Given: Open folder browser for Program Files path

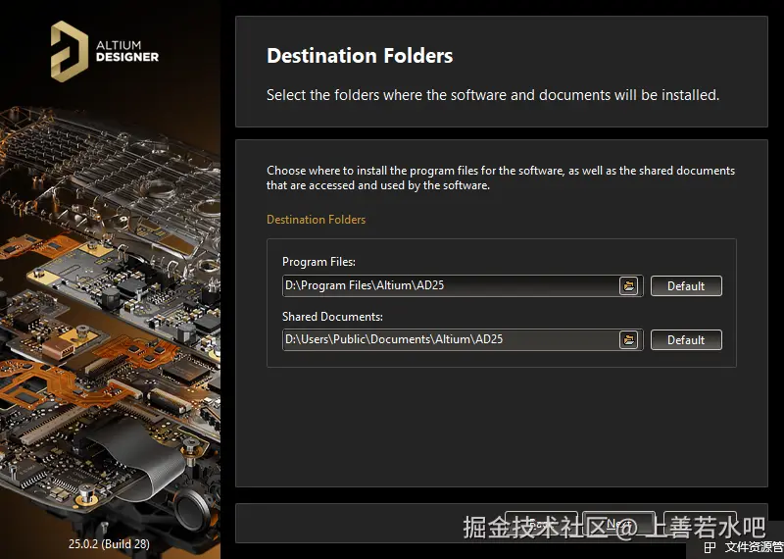Looking at the screenshot, I should point(628,285).
